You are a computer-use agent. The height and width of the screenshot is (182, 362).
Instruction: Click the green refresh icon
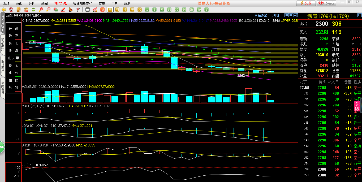(33, 10)
